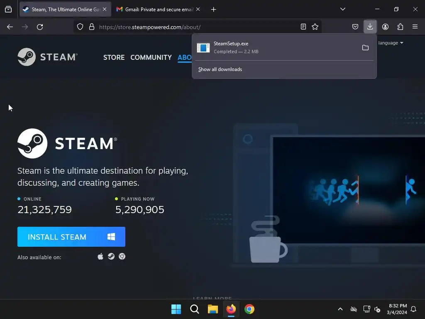Close the Steam tab

[x=105, y=9]
